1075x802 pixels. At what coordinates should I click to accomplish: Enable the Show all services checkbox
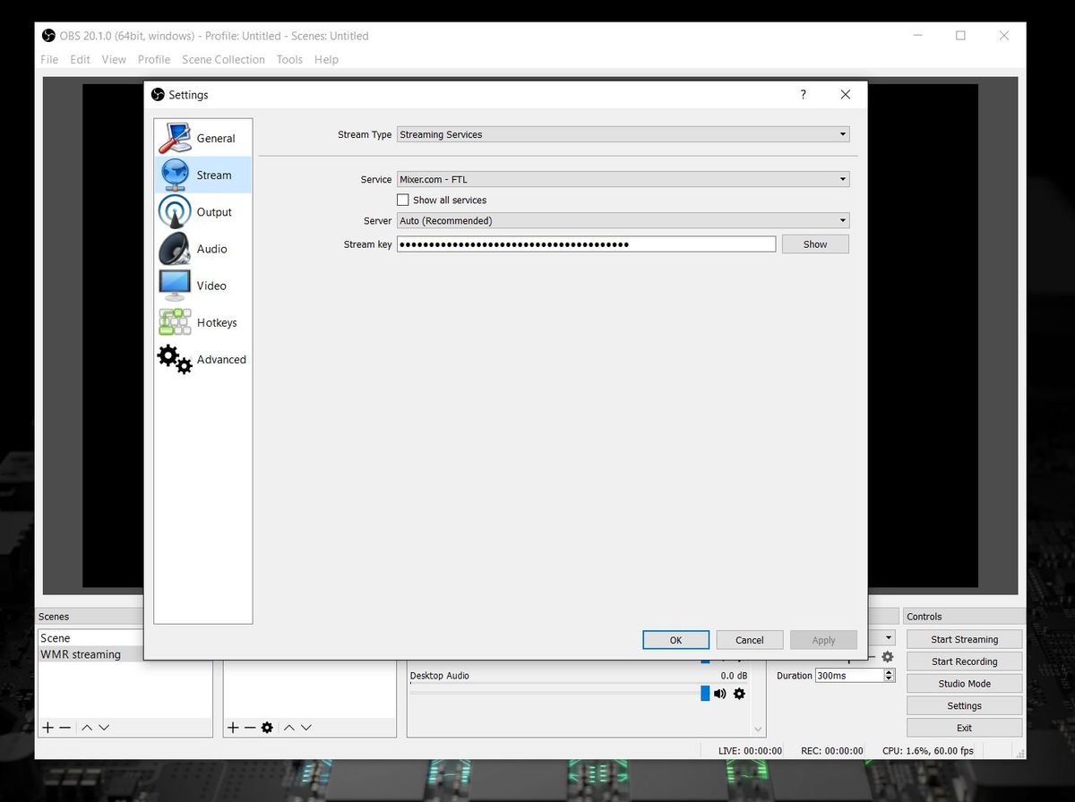403,200
